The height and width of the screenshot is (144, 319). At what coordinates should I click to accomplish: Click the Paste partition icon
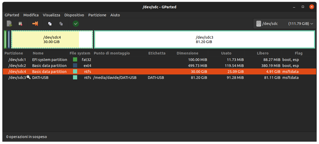pyautogui.click(x=61, y=24)
